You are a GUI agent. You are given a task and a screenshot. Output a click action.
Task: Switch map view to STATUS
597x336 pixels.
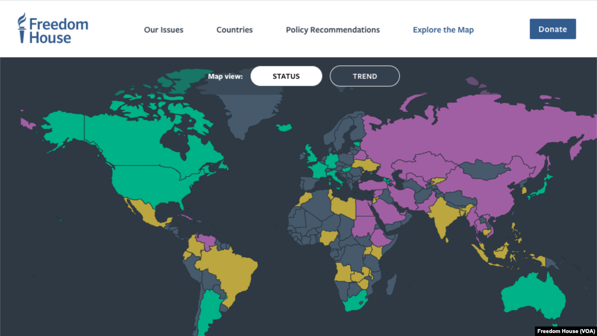[x=287, y=76]
